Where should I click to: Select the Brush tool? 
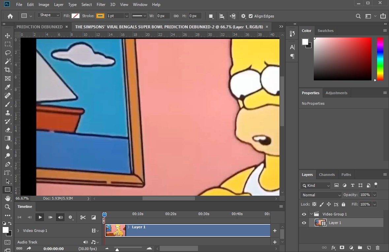point(8,104)
